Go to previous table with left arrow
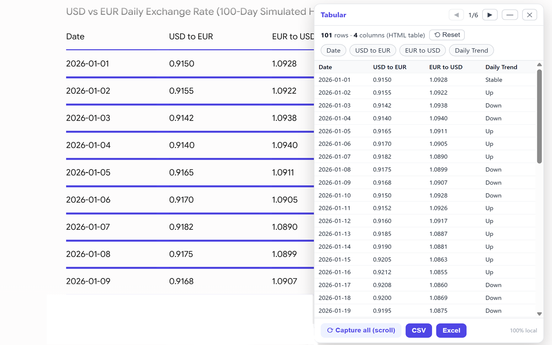 456,15
